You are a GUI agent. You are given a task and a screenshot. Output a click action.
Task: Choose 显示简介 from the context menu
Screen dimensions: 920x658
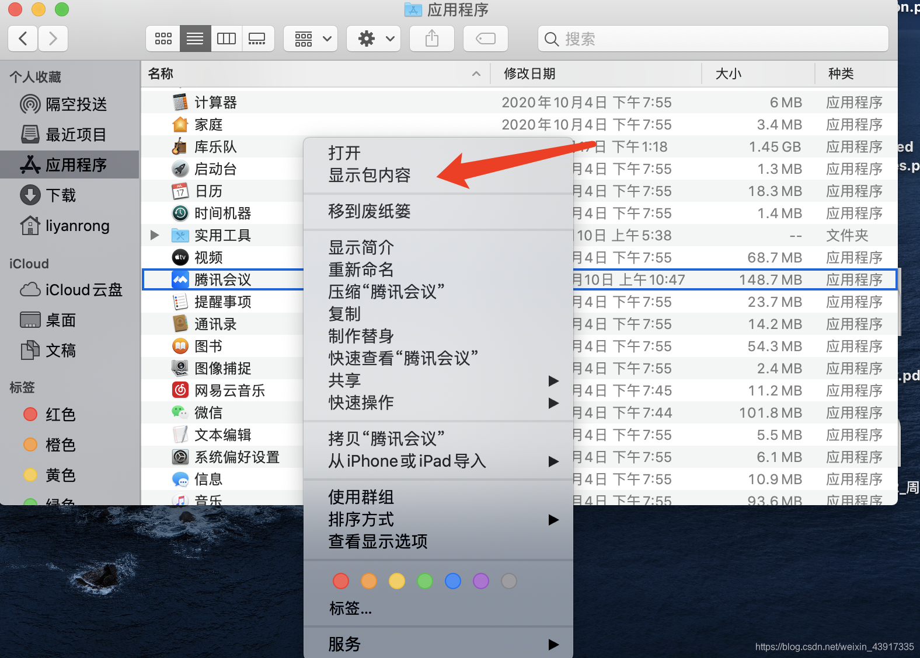438,247
